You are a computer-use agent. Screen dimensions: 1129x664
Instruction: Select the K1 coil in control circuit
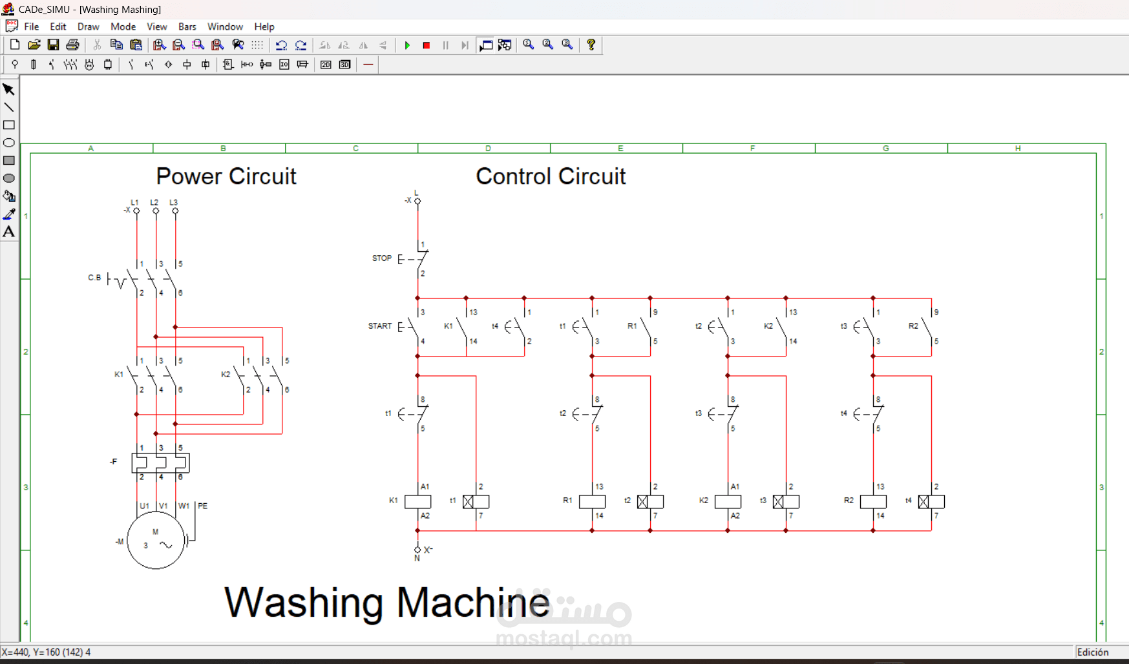417,501
